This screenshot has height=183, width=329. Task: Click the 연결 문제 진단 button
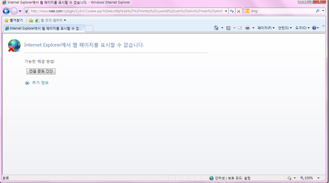coord(41,71)
